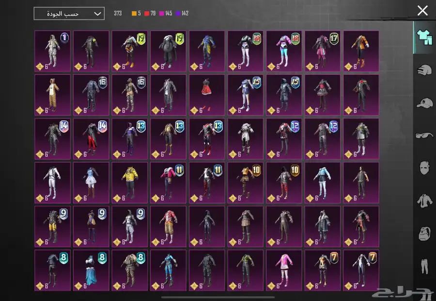Viewport: 436px width, 301px height.
Task: Select the white and black outfit with badge 7
Action: pos(361,270)
